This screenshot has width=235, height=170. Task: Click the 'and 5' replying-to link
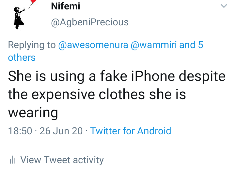pyautogui.click(x=191, y=45)
